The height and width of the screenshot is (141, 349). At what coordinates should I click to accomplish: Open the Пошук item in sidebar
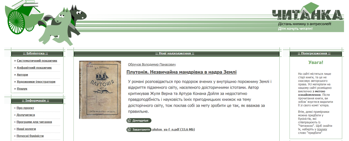click(x=22, y=89)
